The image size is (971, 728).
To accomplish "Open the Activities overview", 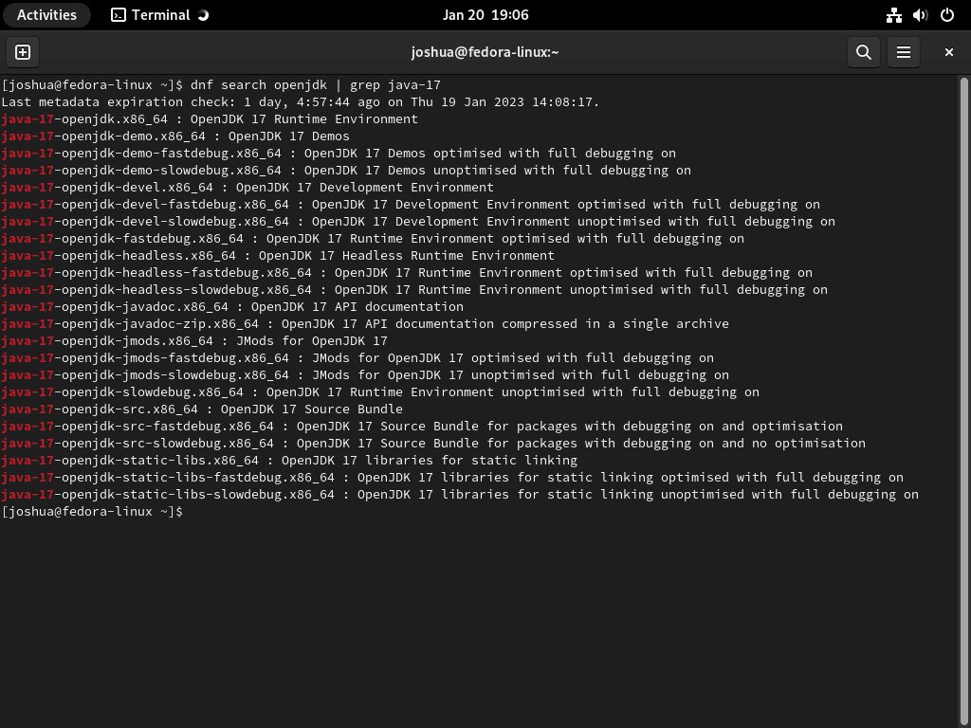I will [46, 14].
